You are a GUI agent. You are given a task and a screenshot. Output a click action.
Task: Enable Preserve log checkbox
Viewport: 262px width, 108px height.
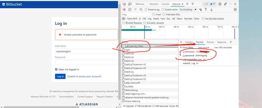click(146, 10)
